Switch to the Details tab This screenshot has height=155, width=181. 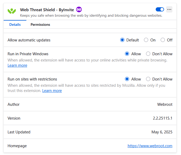[x=15, y=24]
